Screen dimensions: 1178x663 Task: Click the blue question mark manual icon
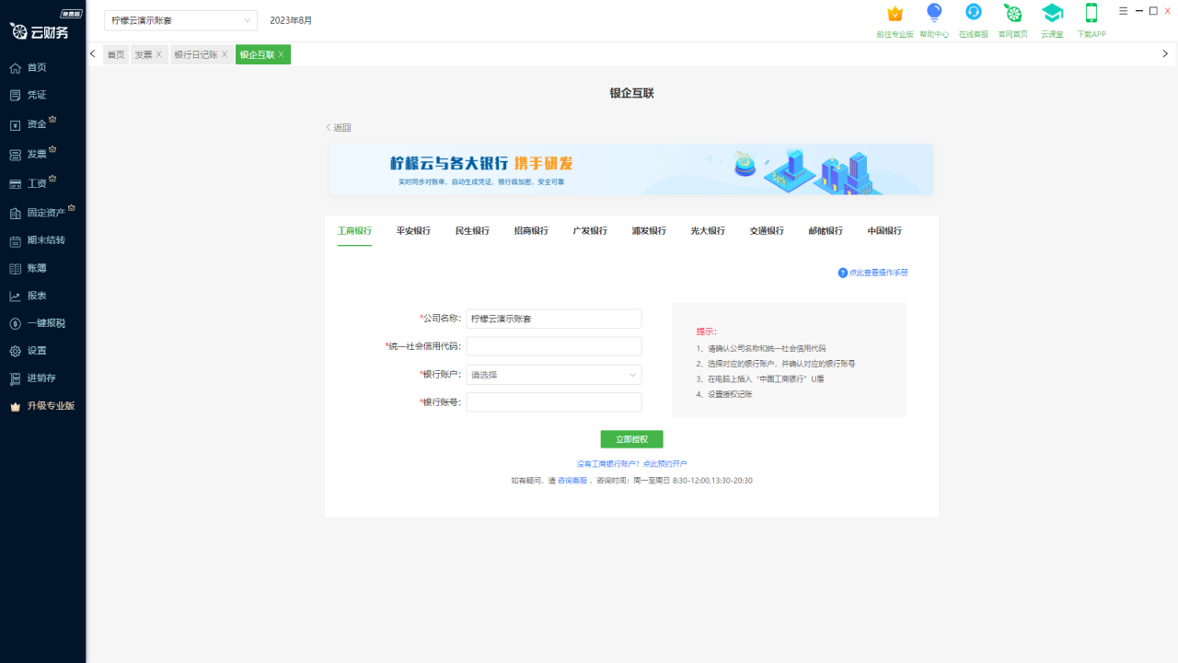842,273
